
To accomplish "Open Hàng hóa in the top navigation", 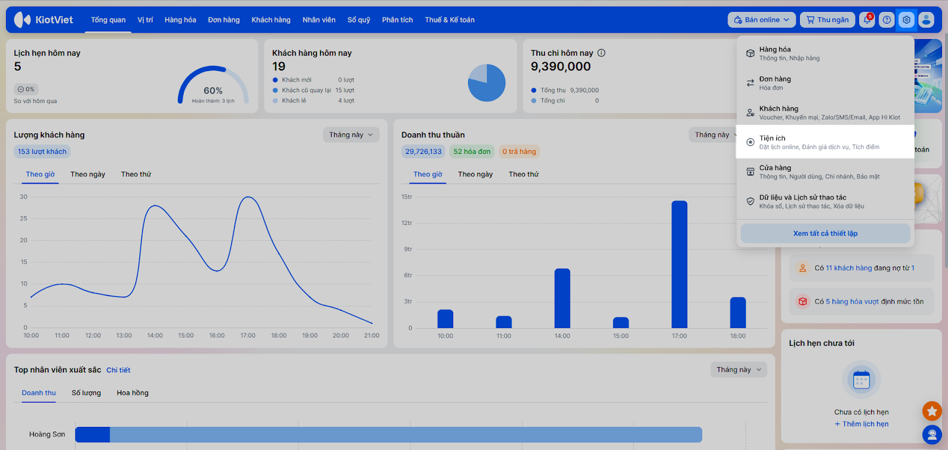I will click(180, 20).
